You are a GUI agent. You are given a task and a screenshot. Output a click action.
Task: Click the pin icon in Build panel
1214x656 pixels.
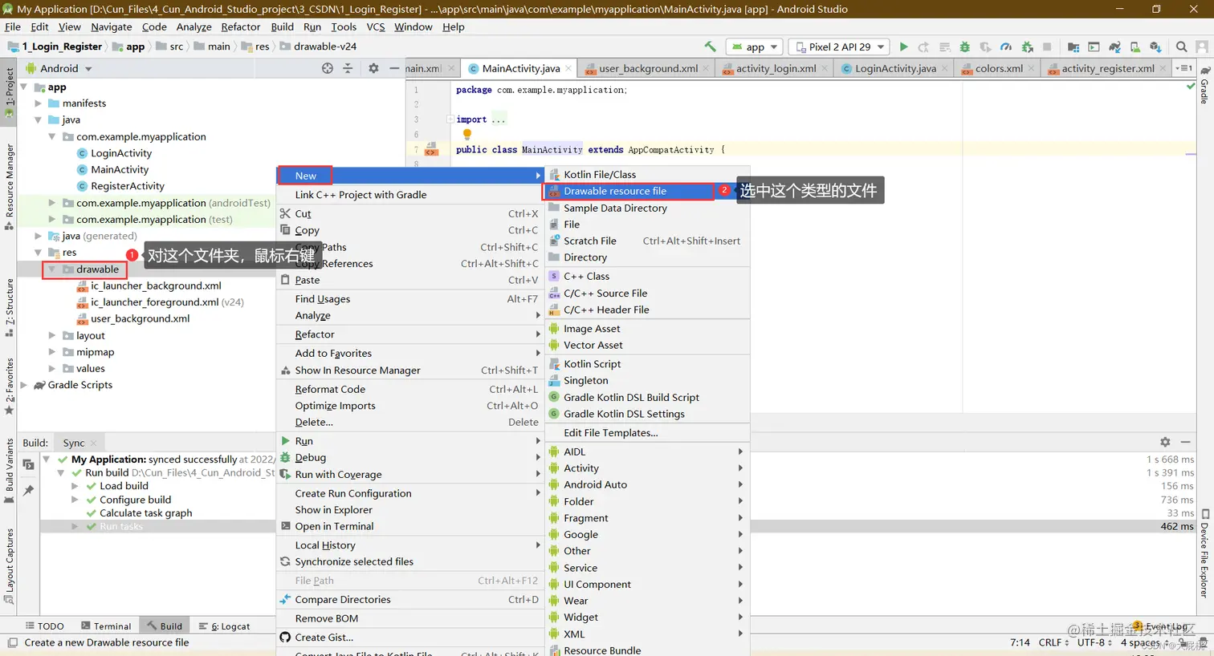click(x=29, y=490)
